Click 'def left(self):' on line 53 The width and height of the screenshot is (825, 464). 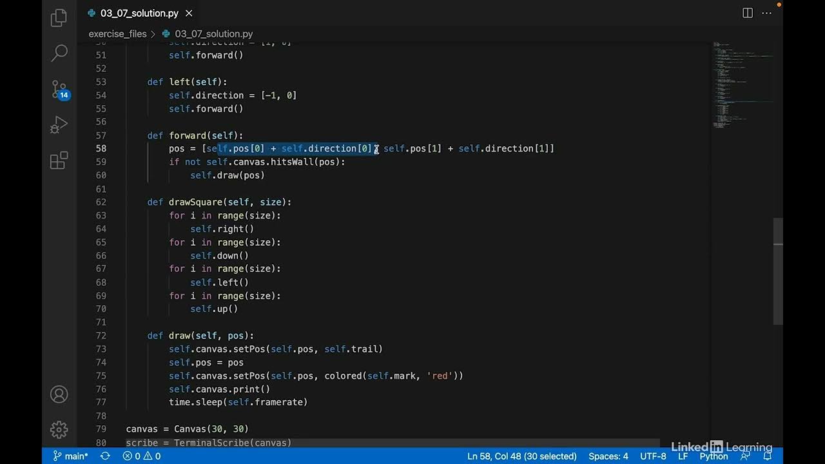tap(187, 82)
